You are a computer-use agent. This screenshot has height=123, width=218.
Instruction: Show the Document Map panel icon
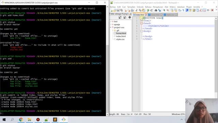point(194,10)
